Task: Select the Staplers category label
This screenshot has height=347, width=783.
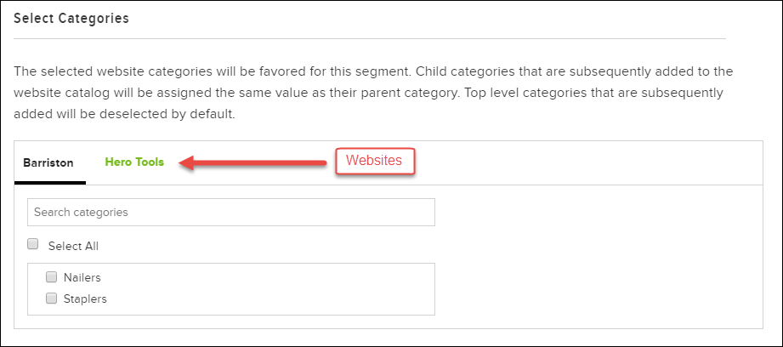Action: tap(85, 299)
